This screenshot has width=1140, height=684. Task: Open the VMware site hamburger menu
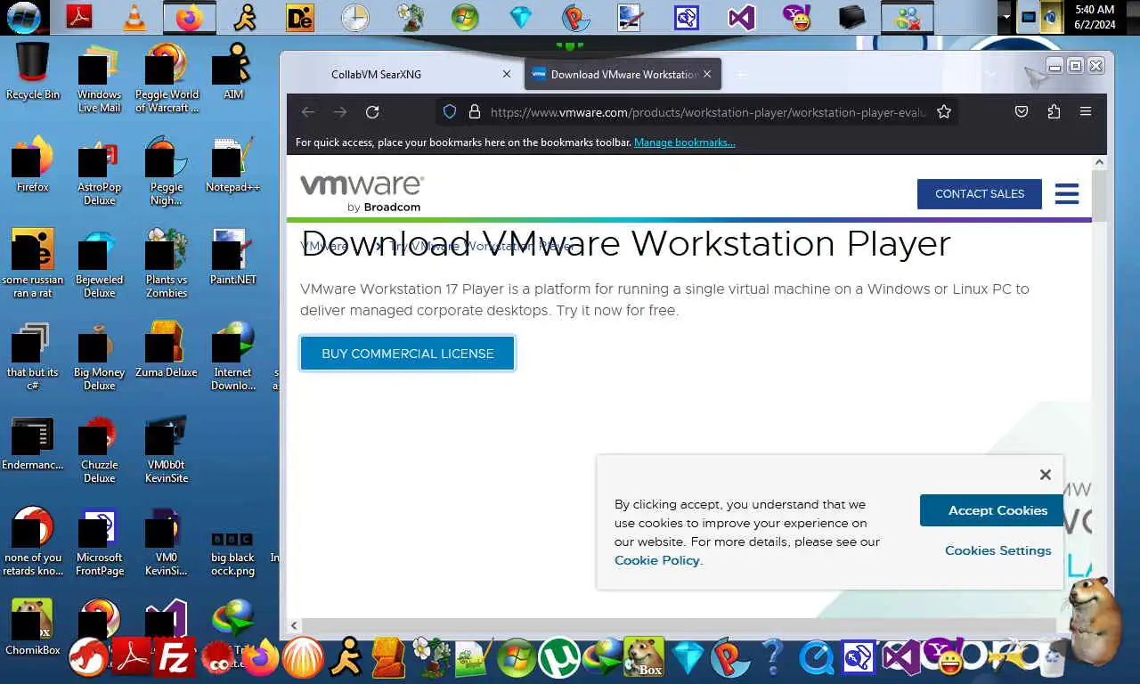[x=1067, y=193]
